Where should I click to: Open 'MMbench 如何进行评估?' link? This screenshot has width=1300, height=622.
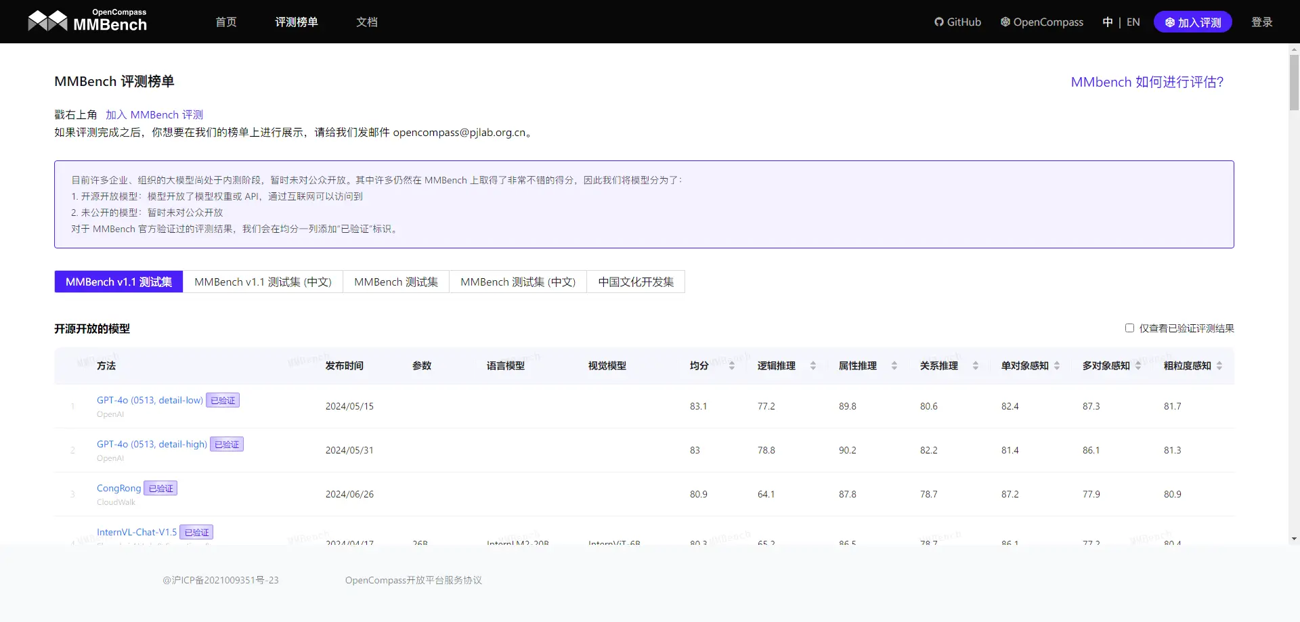(1147, 82)
